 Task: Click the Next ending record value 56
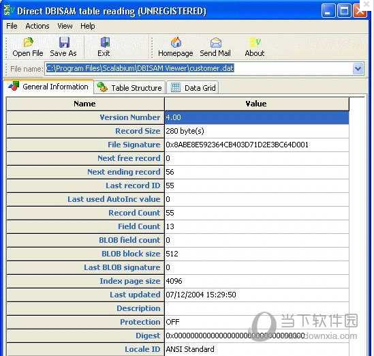pos(257,172)
